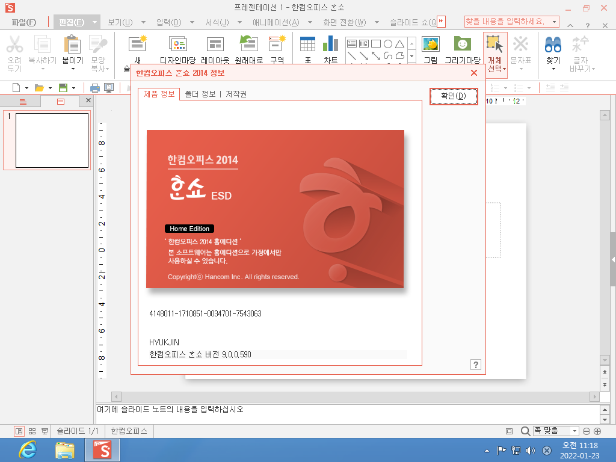Expand the Find (찾기) dropdown arrow
This screenshot has height=462, width=616.
553,70
